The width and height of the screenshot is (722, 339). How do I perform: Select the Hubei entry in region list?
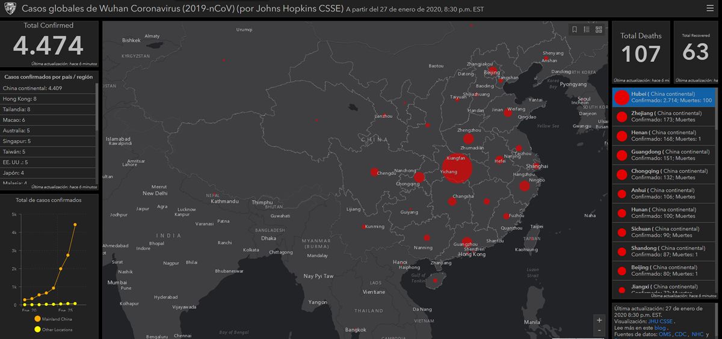pyautogui.click(x=662, y=97)
